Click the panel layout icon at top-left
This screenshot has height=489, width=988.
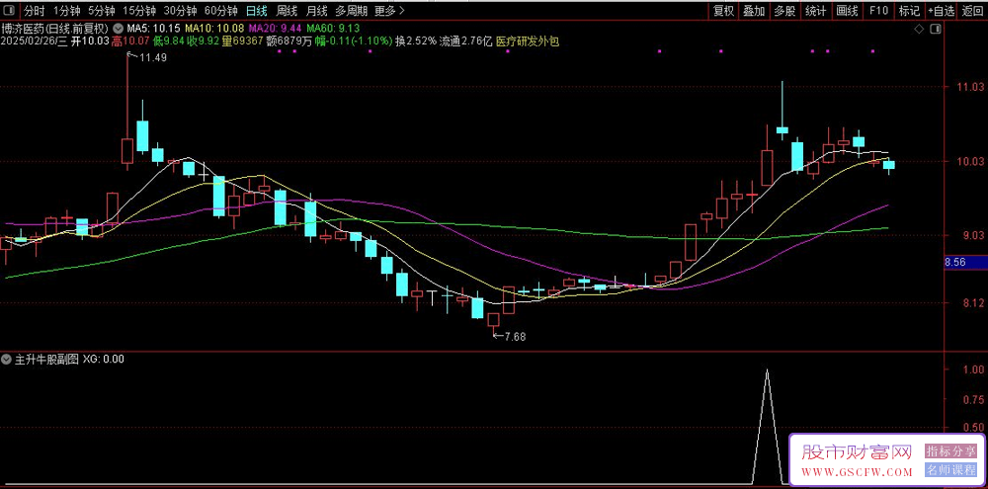click(x=10, y=11)
